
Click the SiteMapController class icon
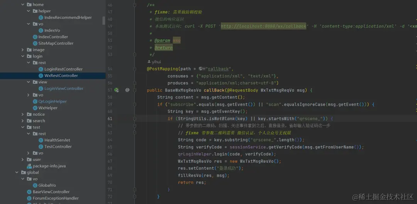coord(35,43)
